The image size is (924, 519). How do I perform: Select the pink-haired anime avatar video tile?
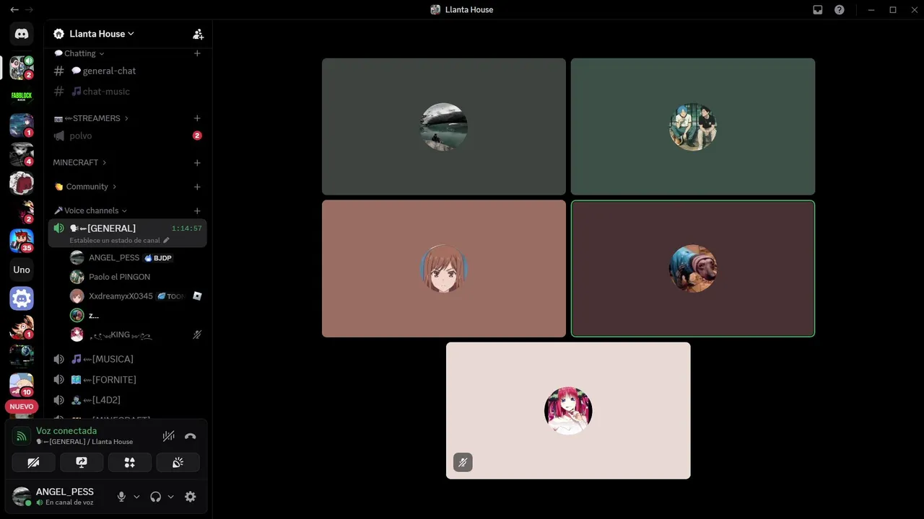click(x=568, y=410)
